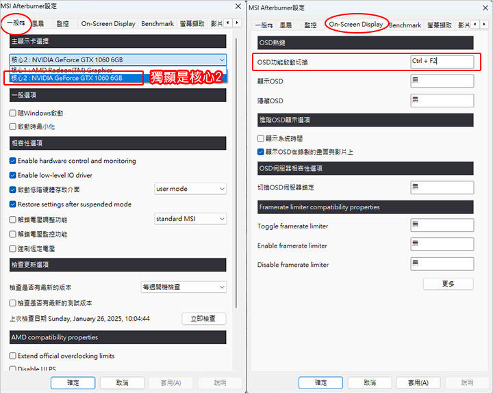Viewport: 493px width, 394px height.
Task: Open the main GPU selection dropdown
Action: [x=118, y=60]
